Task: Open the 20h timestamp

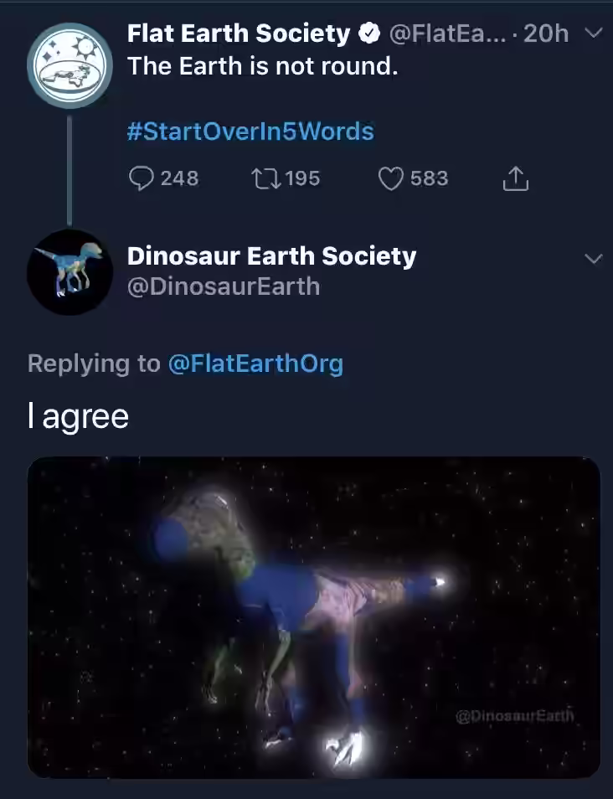Action: coord(546,34)
